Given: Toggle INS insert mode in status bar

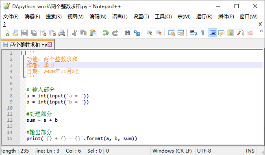Looking at the screenshot, I should [250, 151].
